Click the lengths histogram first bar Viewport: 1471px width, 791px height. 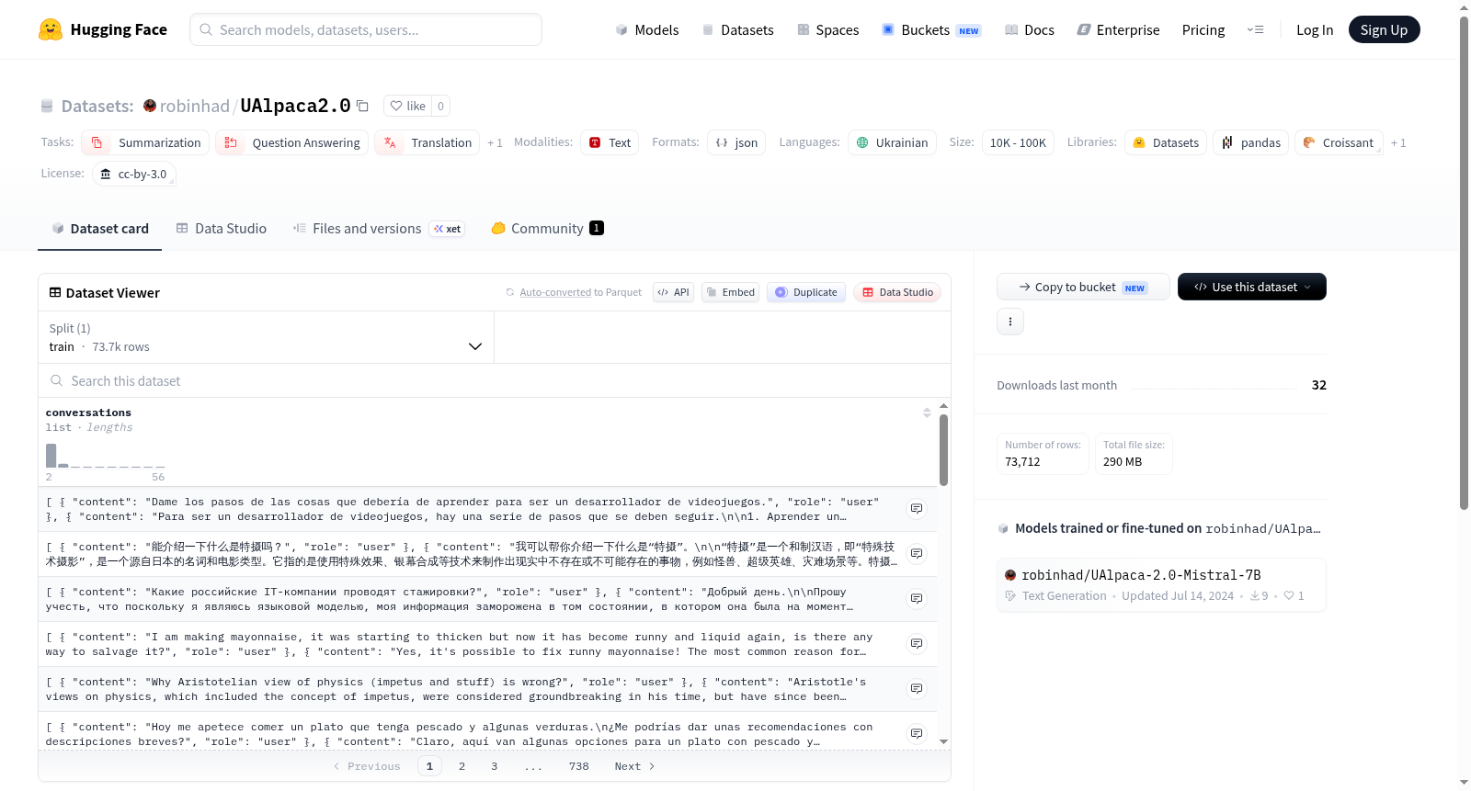(51, 456)
